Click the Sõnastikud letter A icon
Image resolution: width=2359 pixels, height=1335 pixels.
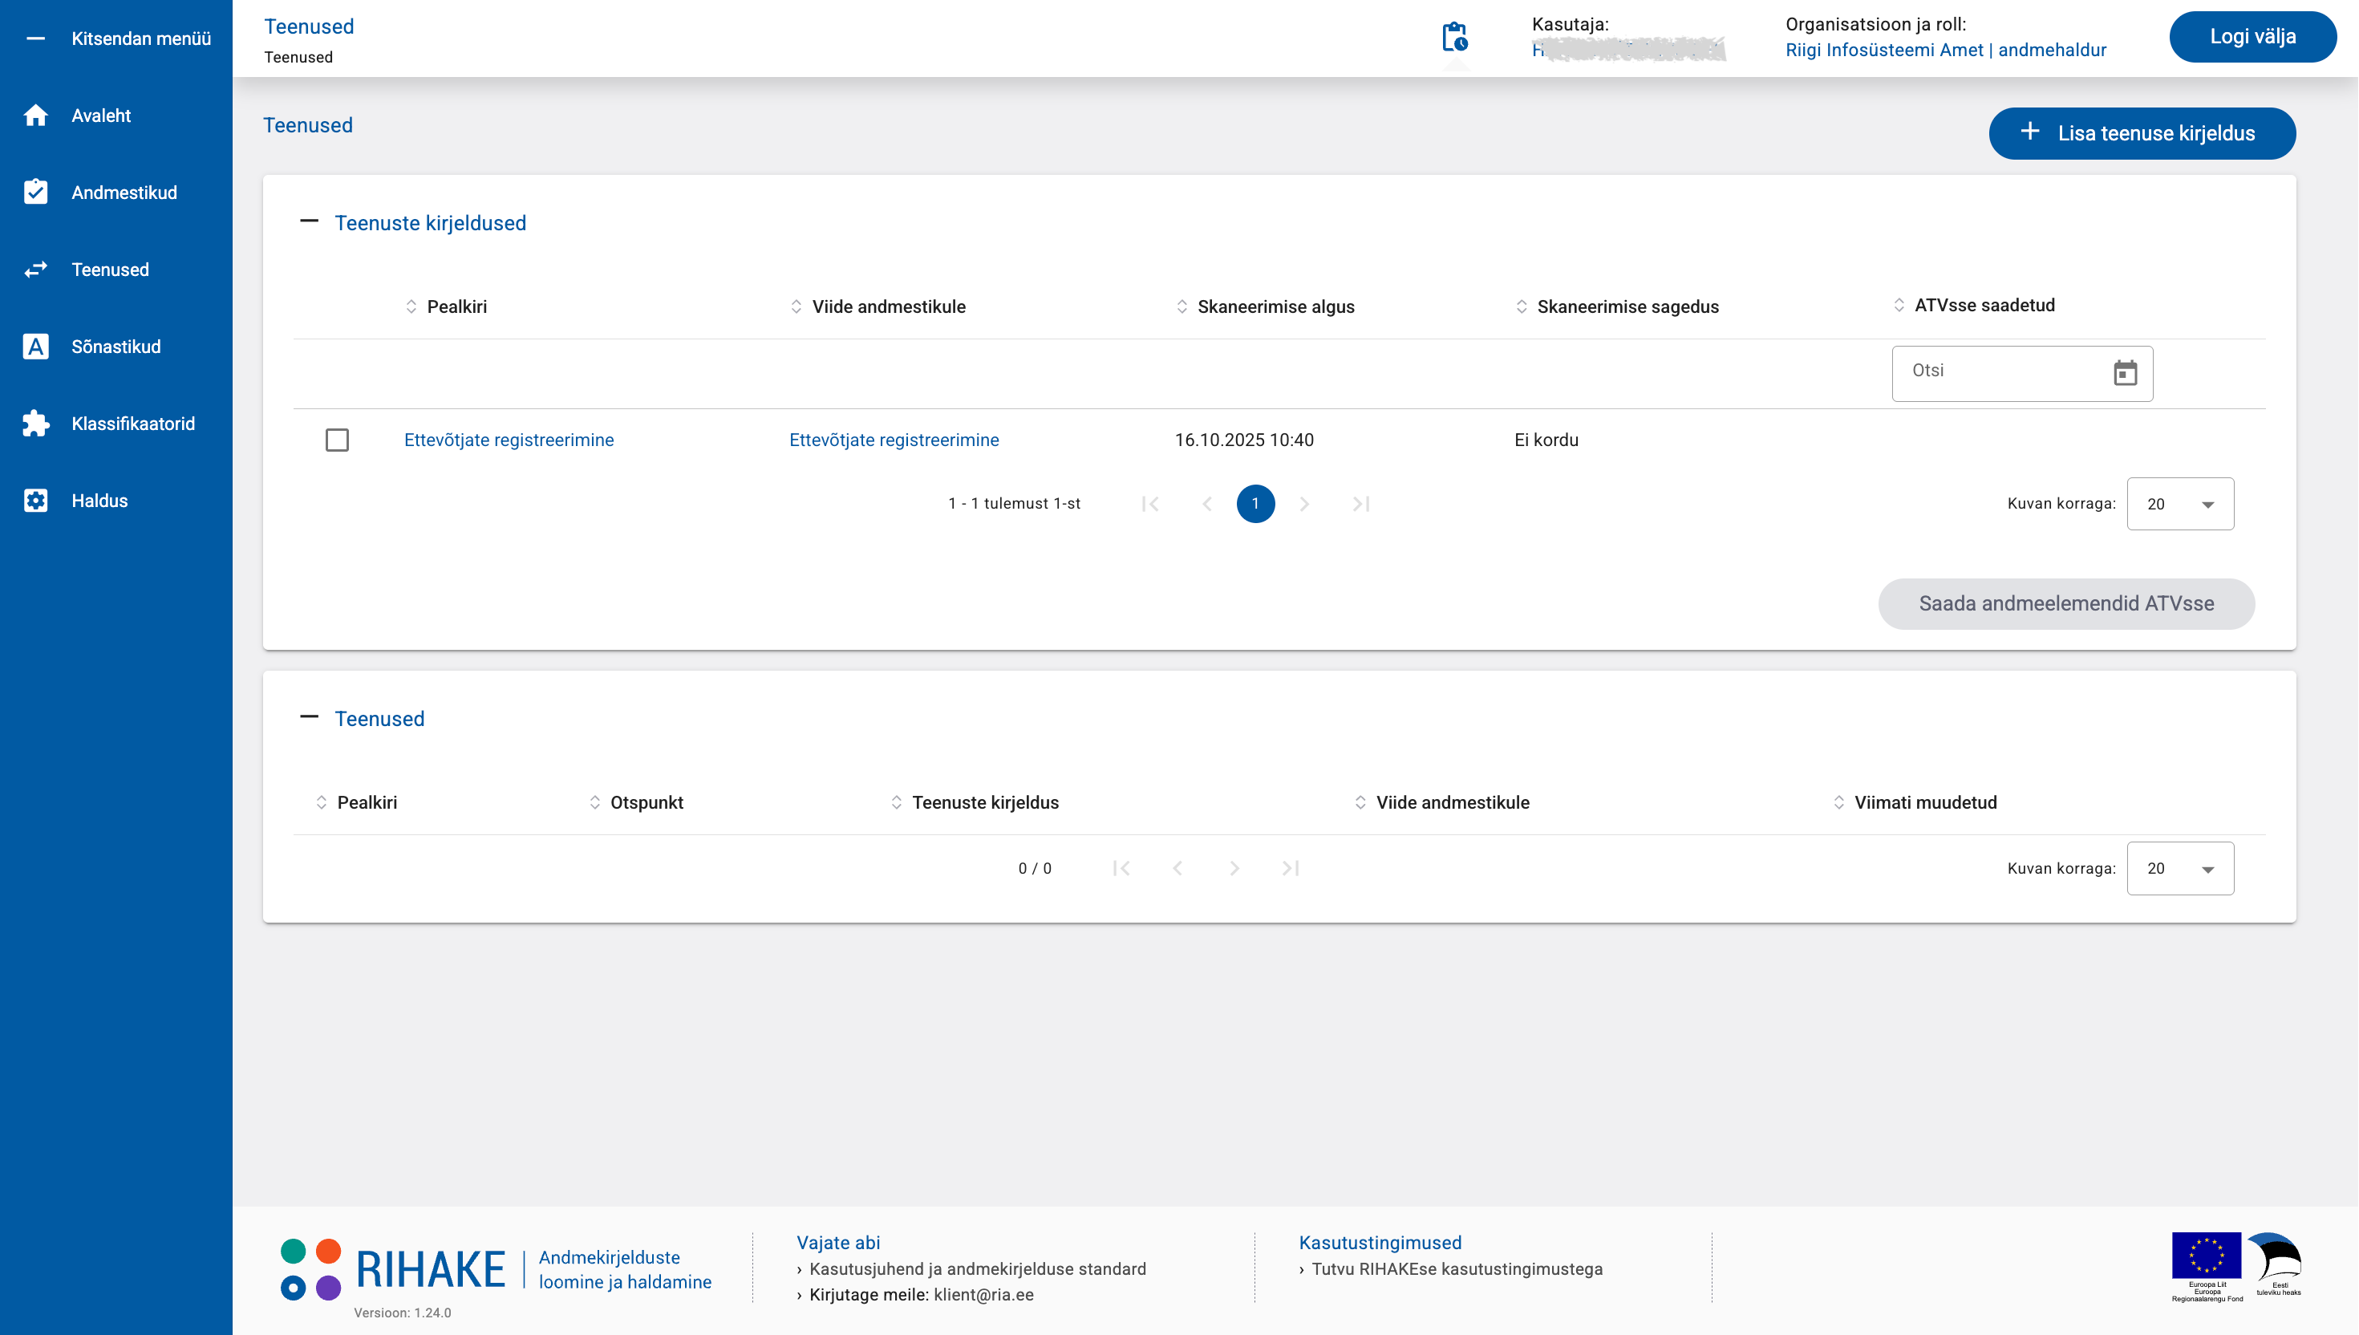pos(36,347)
